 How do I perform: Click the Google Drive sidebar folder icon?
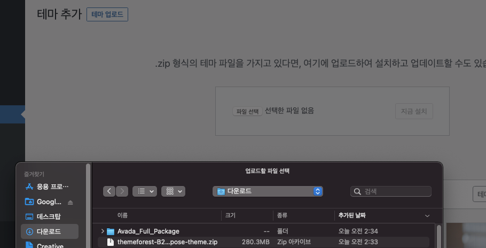(29, 202)
